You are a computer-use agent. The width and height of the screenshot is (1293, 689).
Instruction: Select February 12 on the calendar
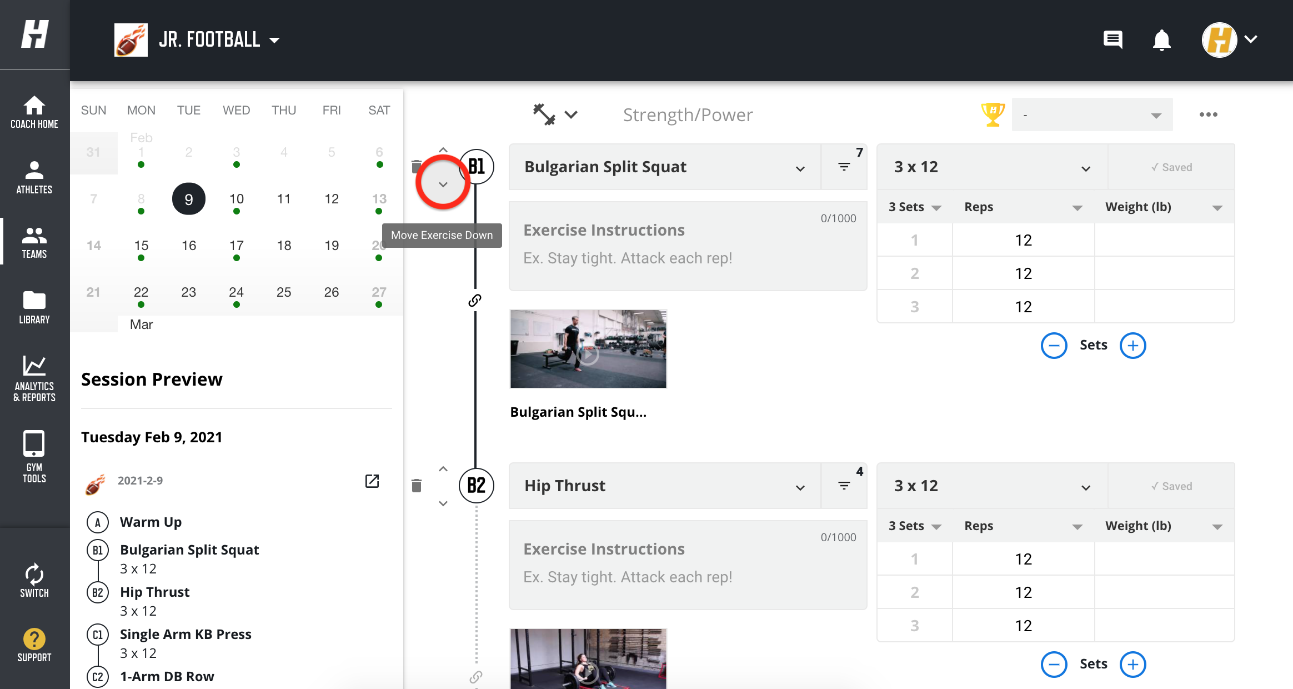(332, 199)
